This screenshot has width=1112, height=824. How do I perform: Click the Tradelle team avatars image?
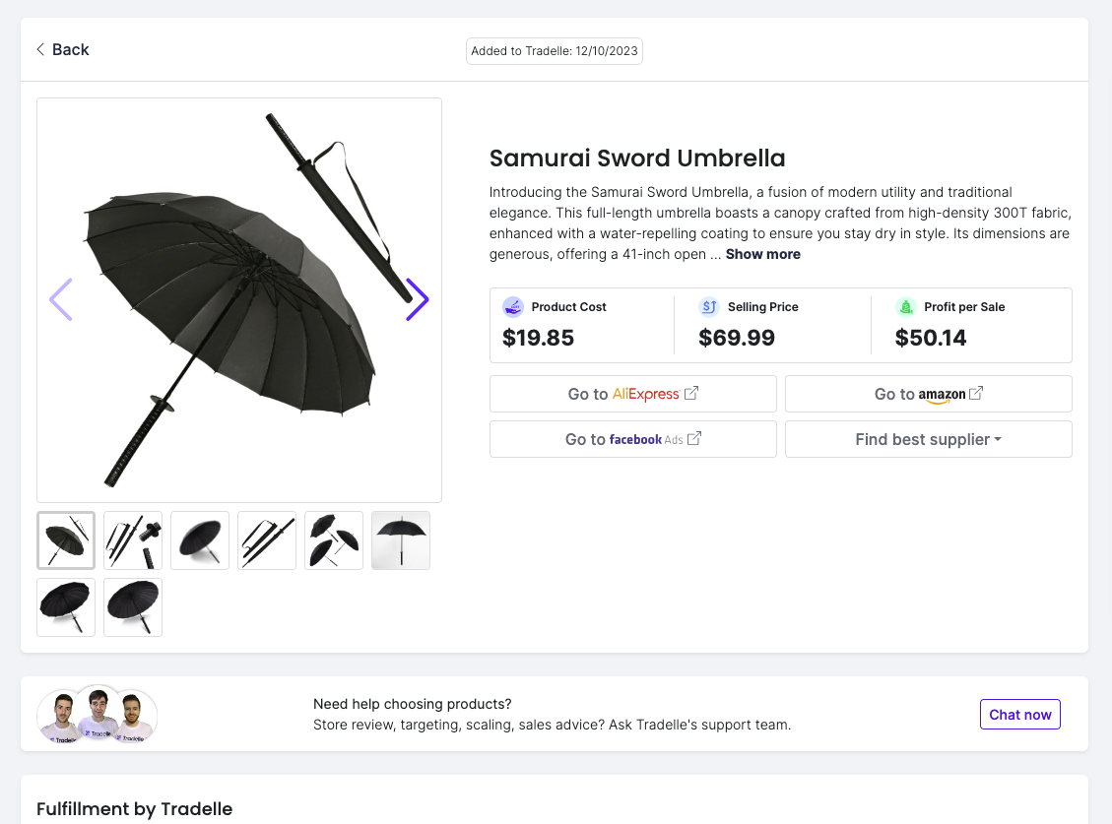click(x=97, y=714)
